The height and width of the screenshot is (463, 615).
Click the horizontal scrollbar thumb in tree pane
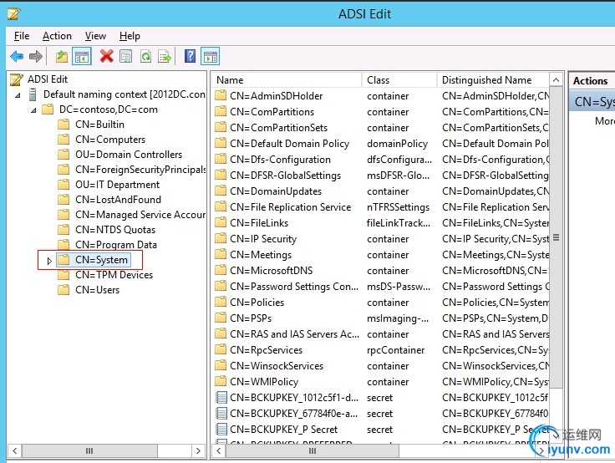tap(89, 450)
